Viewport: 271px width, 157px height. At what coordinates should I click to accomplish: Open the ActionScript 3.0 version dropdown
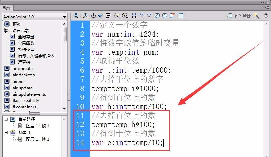point(35,17)
